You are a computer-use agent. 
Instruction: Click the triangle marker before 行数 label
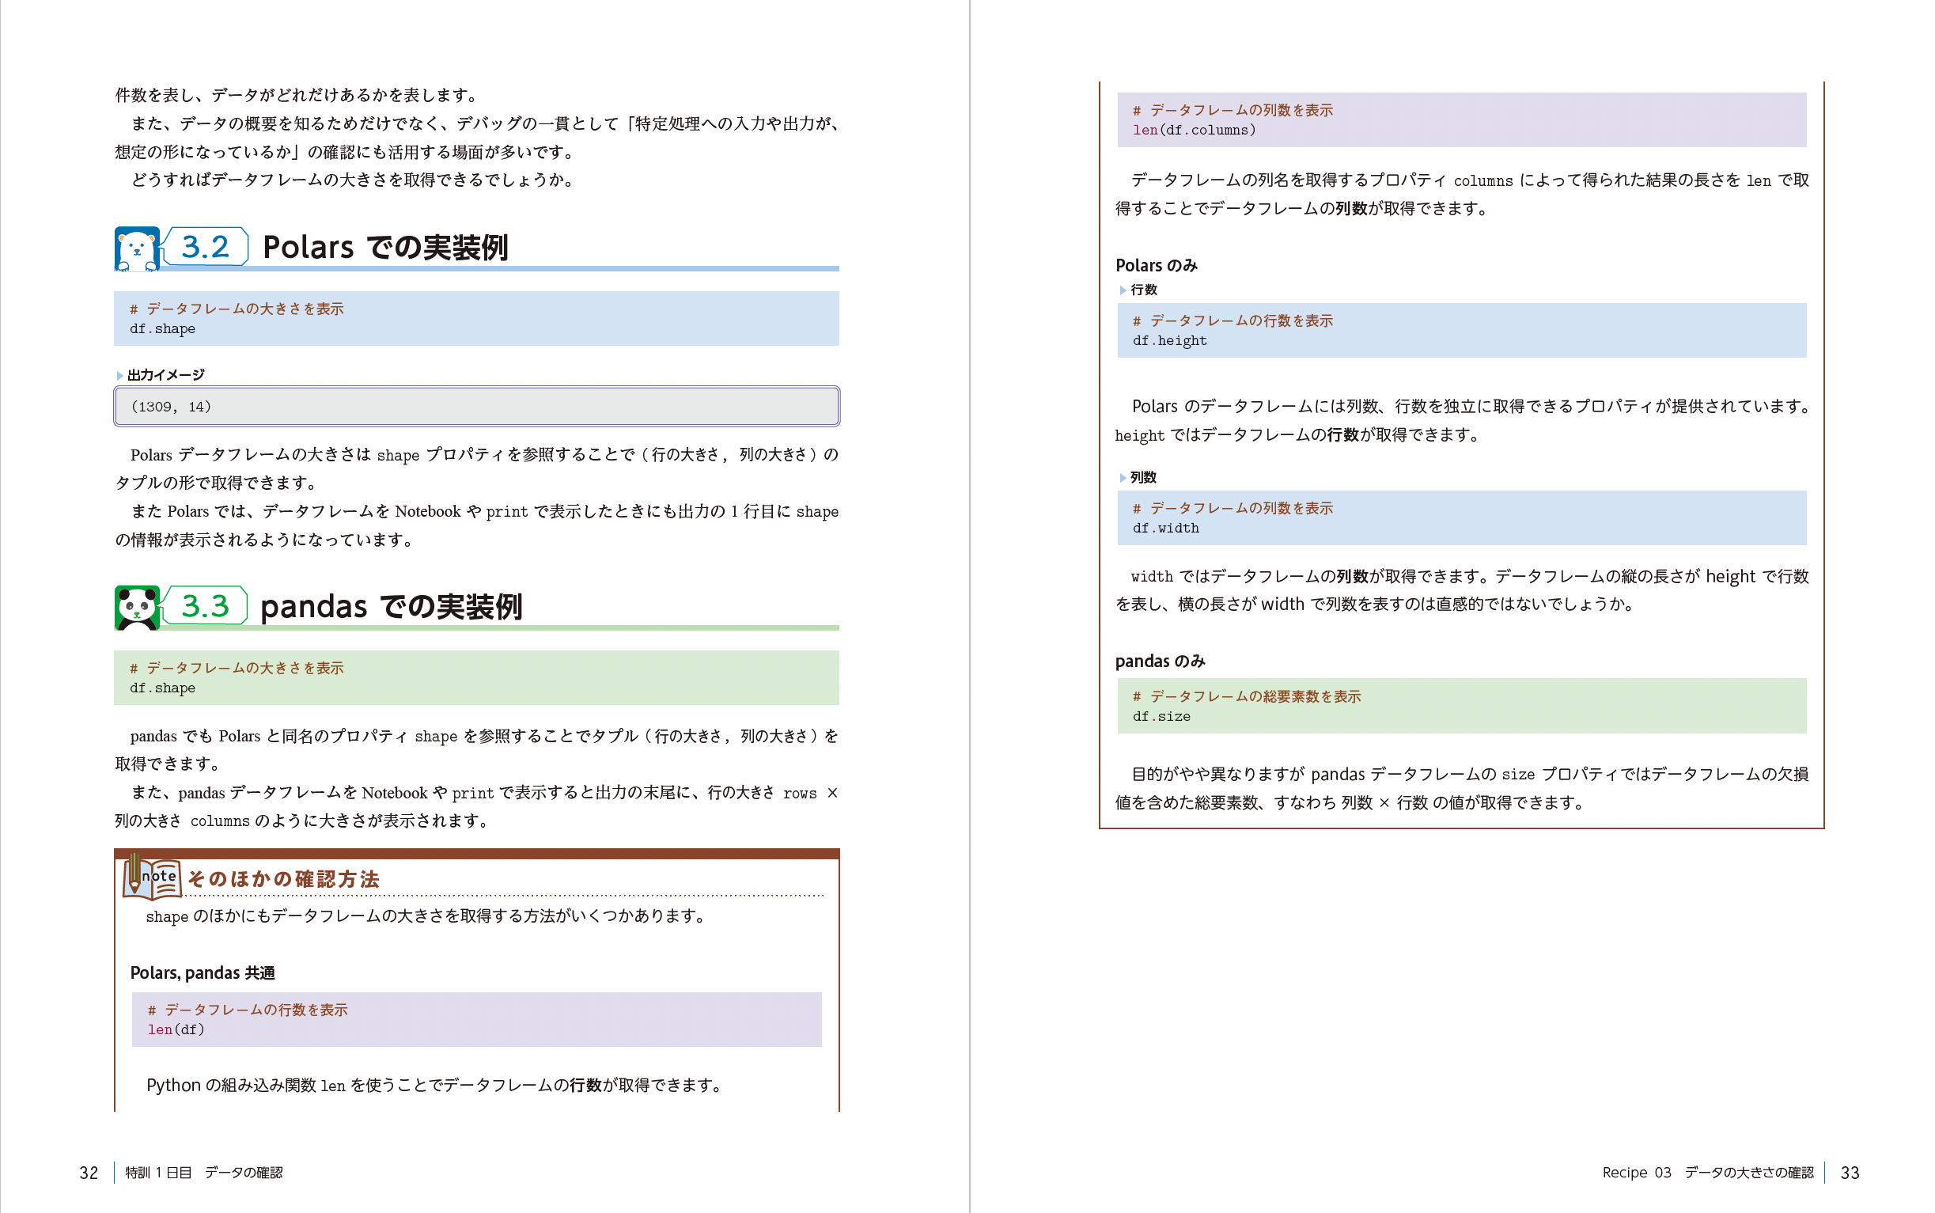coord(1123,290)
